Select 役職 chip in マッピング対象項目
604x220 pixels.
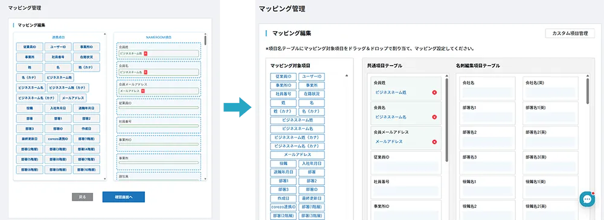tap(283, 164)
